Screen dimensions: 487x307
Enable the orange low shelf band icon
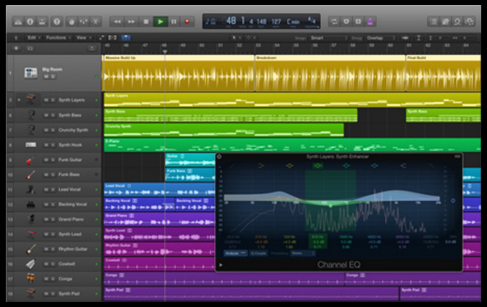point(261,166)
